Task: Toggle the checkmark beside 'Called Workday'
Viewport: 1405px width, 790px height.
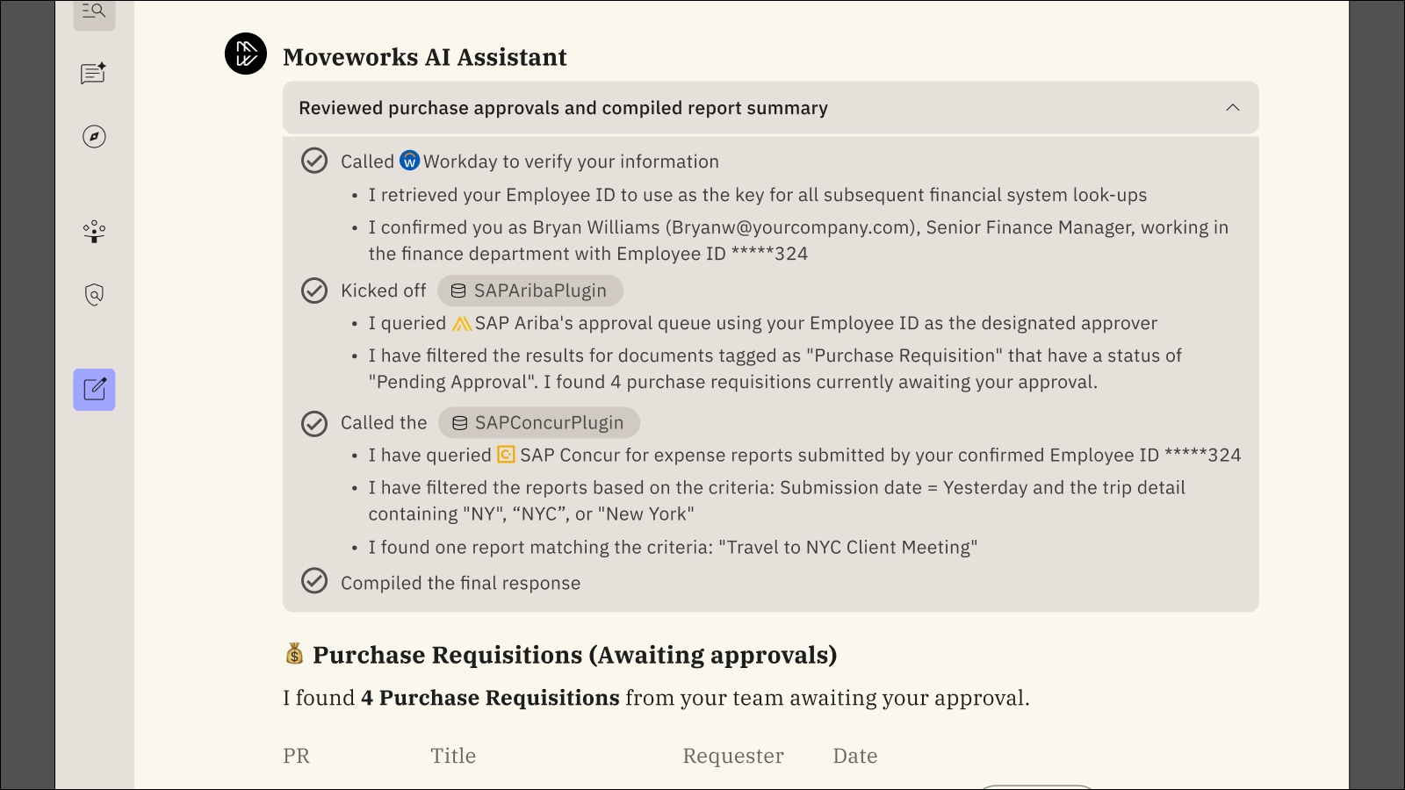Action: [313, 161]
